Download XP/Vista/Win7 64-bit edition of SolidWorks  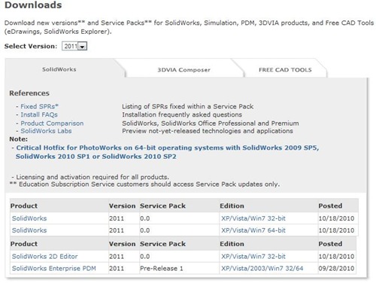point(253,230)
